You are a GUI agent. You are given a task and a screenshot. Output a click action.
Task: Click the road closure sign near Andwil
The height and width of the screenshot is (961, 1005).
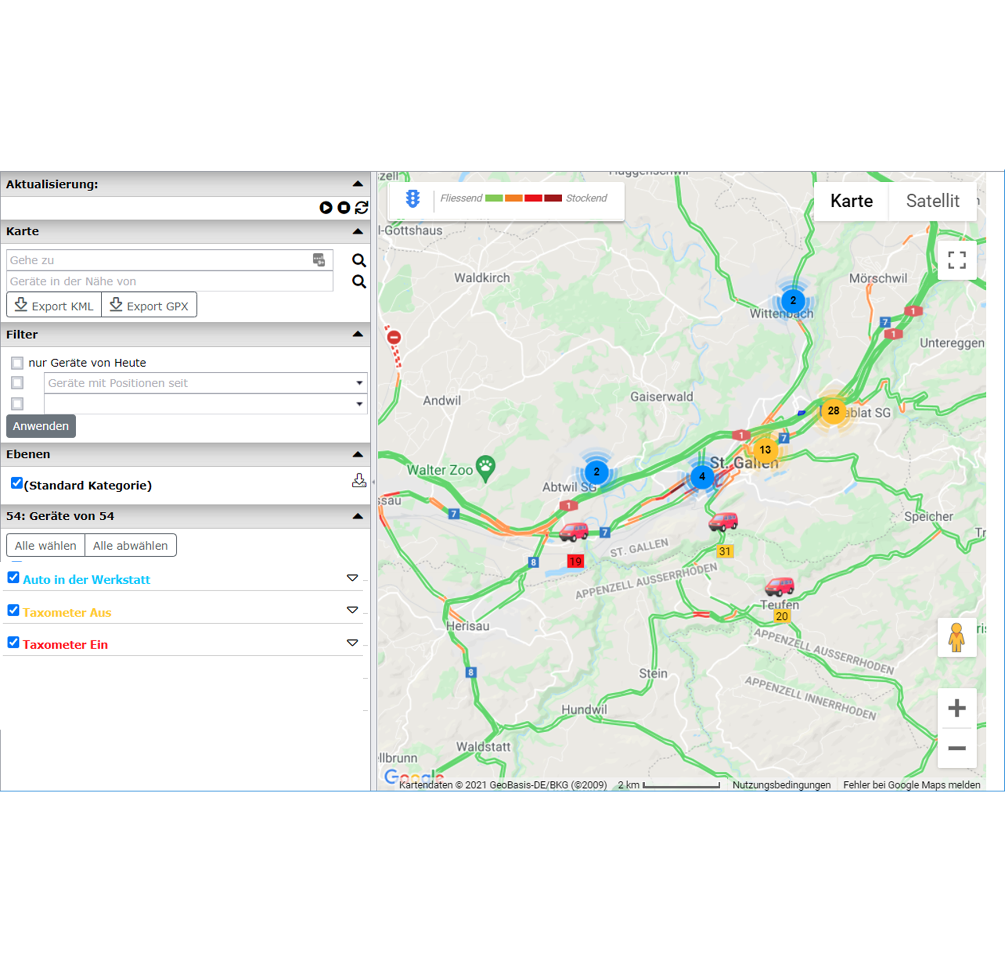point(394,337)
